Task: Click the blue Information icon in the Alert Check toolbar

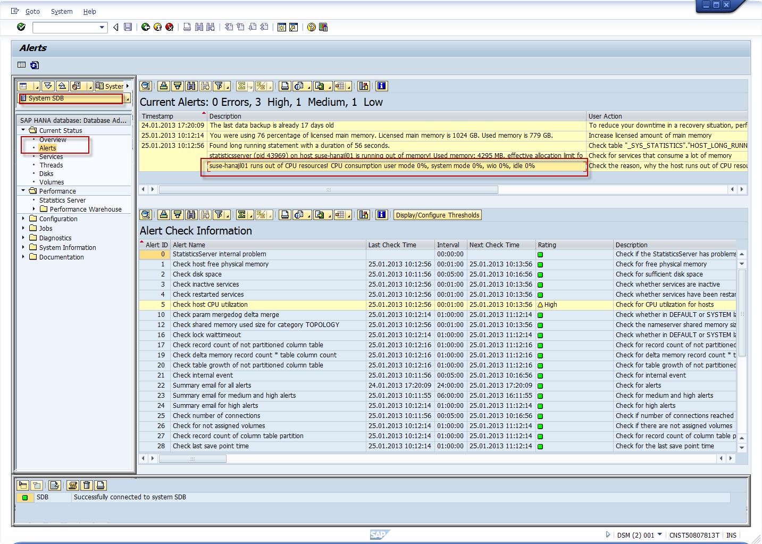Action: tap(381, 215)
